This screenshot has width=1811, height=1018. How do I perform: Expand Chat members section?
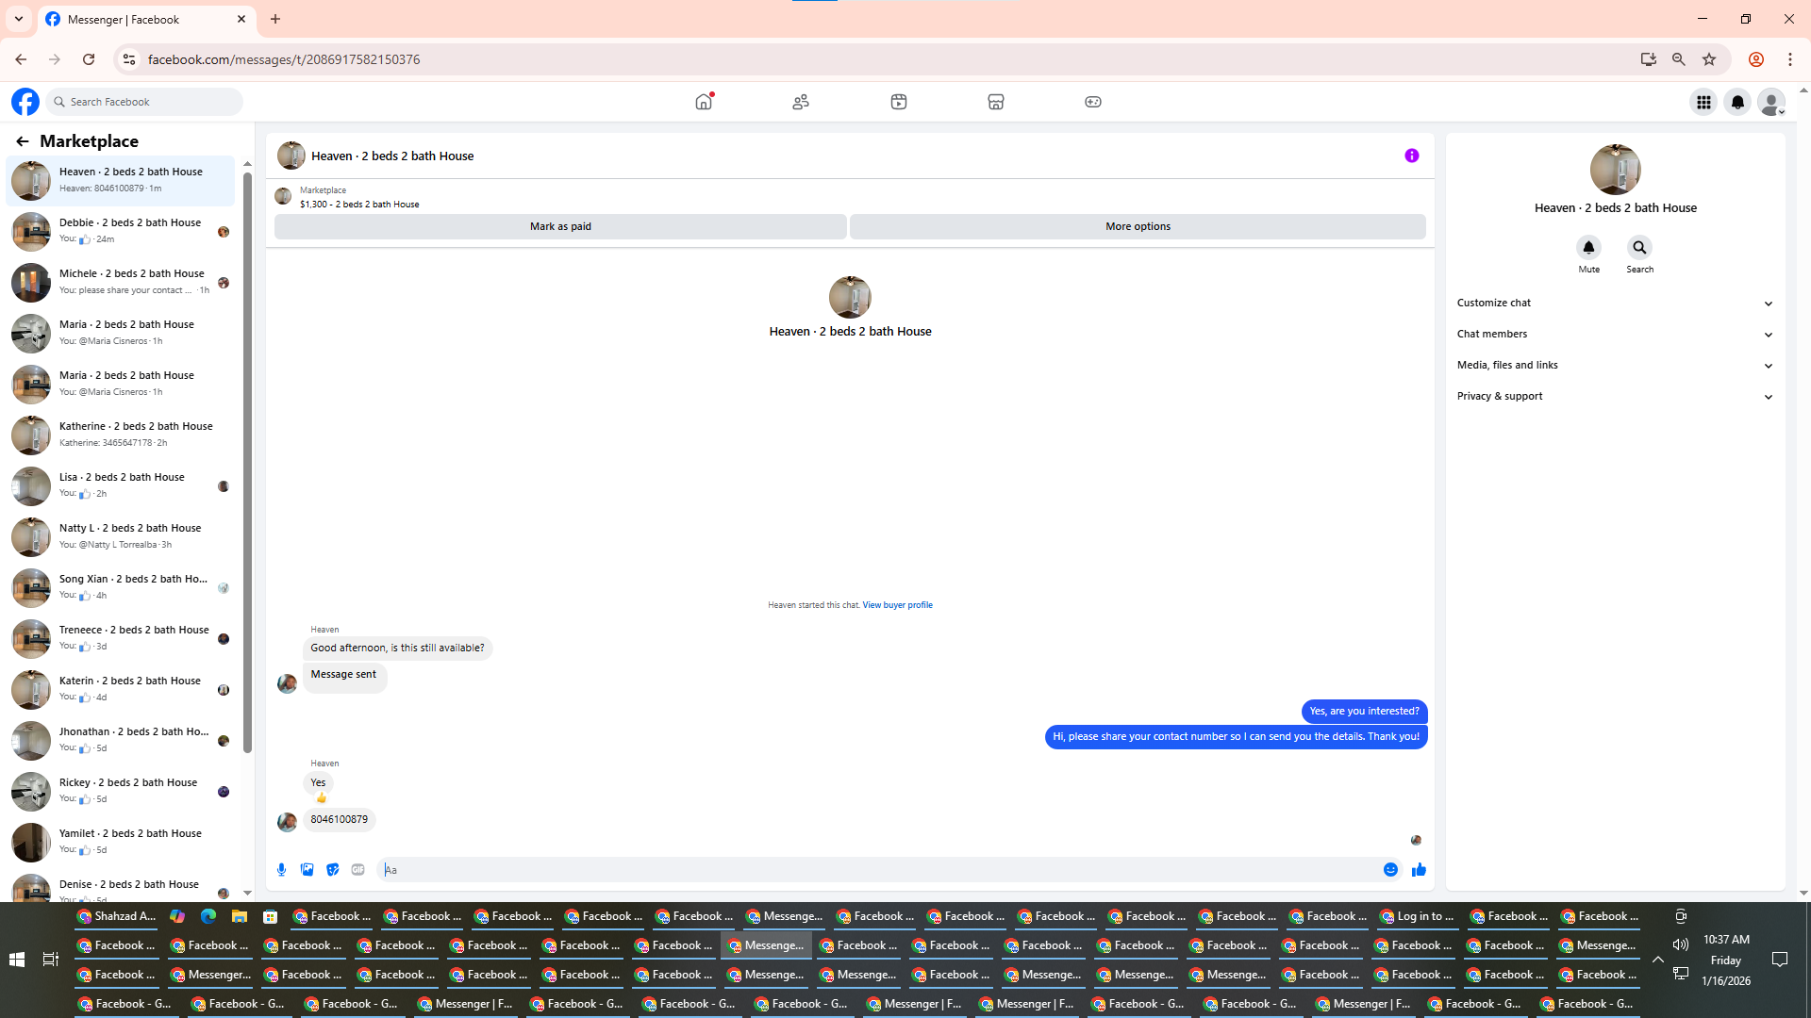tap(1615, 334)
